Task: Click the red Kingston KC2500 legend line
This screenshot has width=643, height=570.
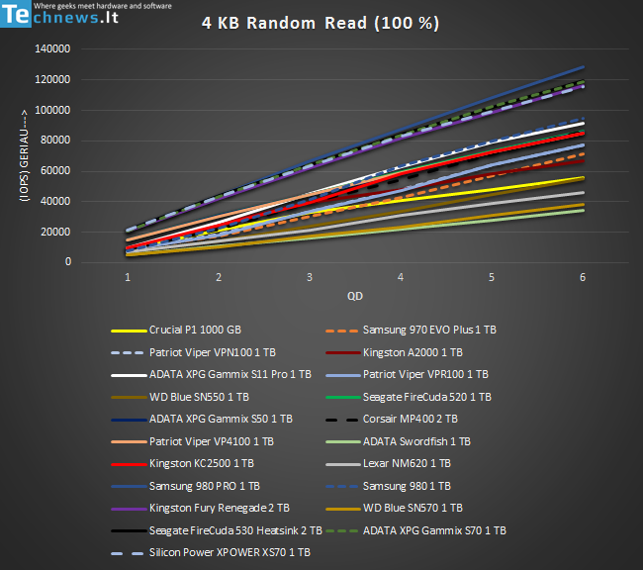Action: click(x=129, y=464)
